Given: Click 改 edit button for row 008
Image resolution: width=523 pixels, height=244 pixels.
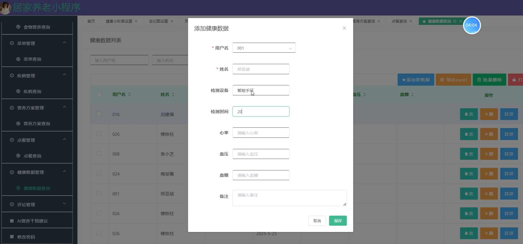Looking at the screenshot, I should click(x=469, y=154).
